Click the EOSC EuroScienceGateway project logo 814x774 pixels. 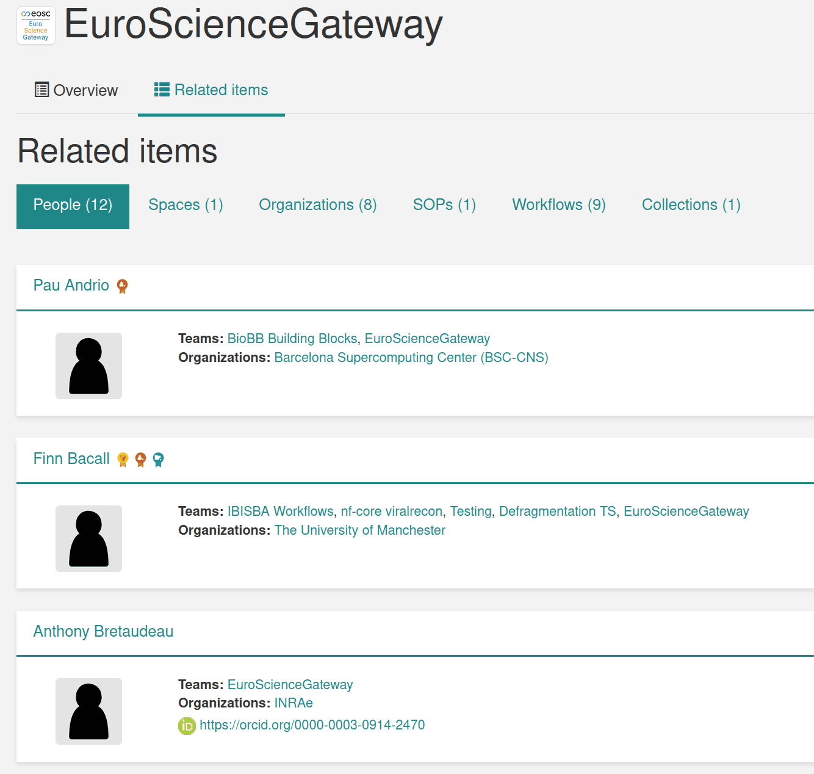pos(35,25)
